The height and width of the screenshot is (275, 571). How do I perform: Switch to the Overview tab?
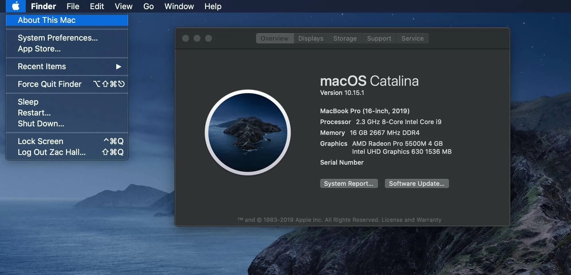[x=275, y=38]
